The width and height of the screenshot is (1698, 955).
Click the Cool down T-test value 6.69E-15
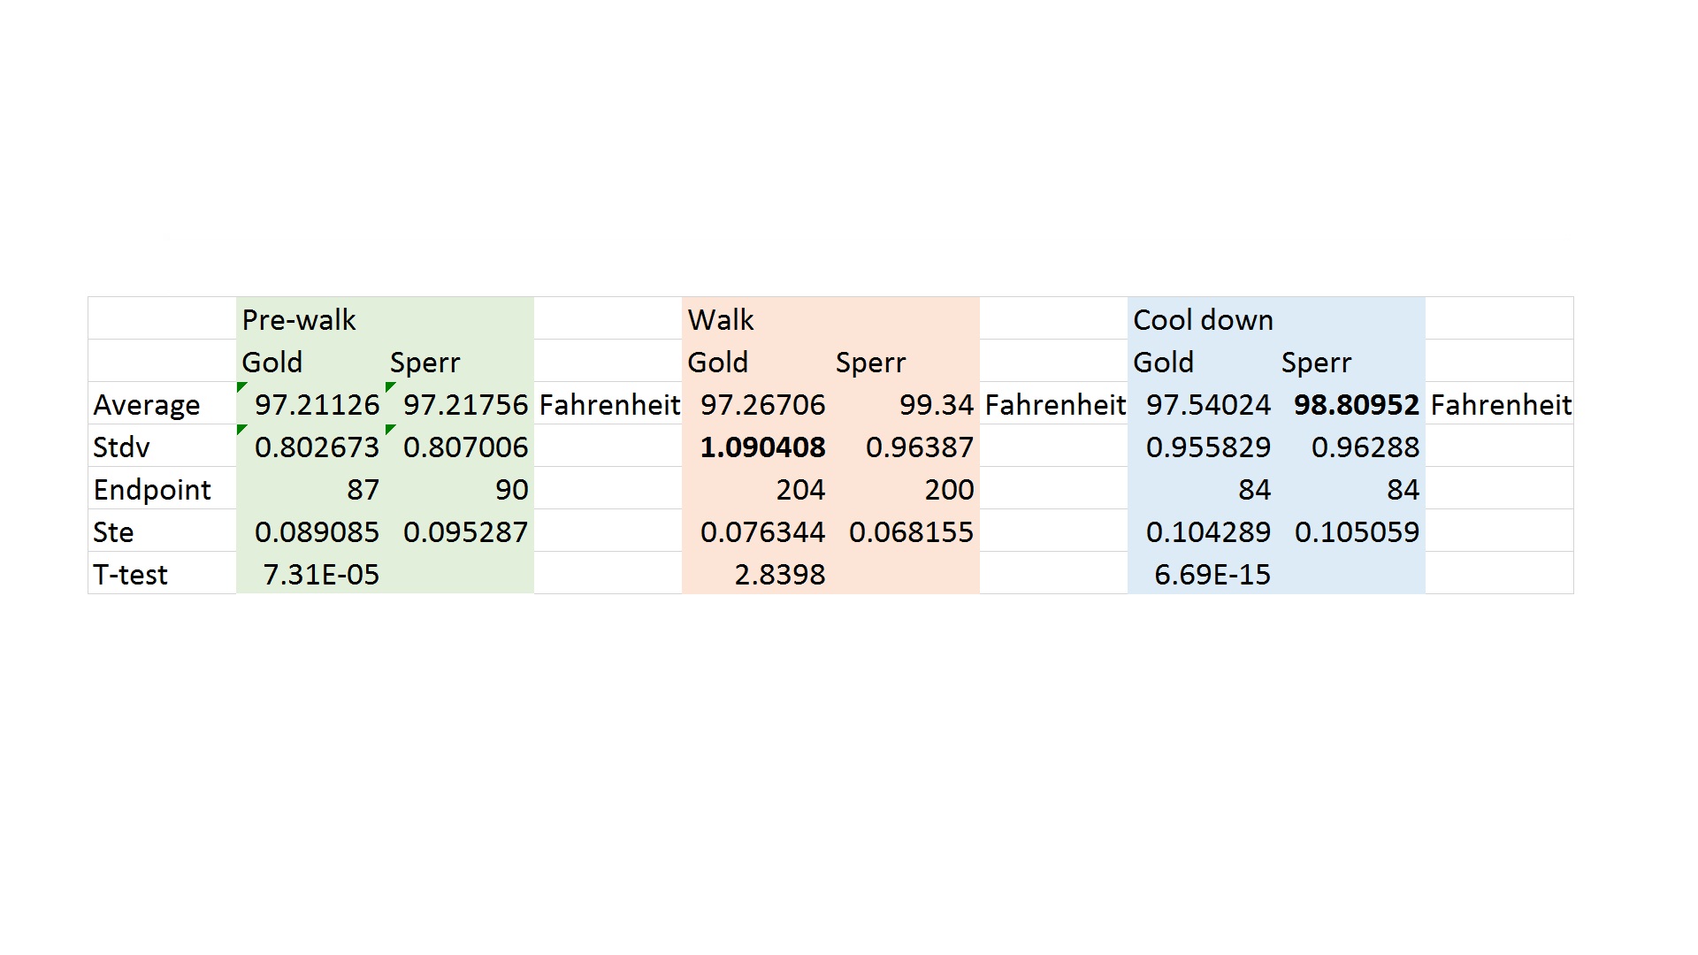coord(1212,575)
